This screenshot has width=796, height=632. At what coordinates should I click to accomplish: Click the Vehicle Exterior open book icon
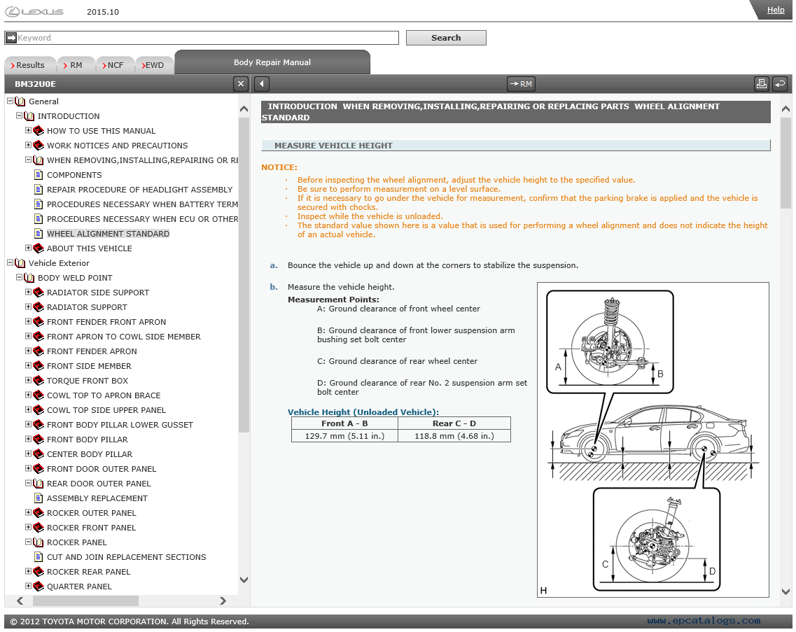[20, 263]
